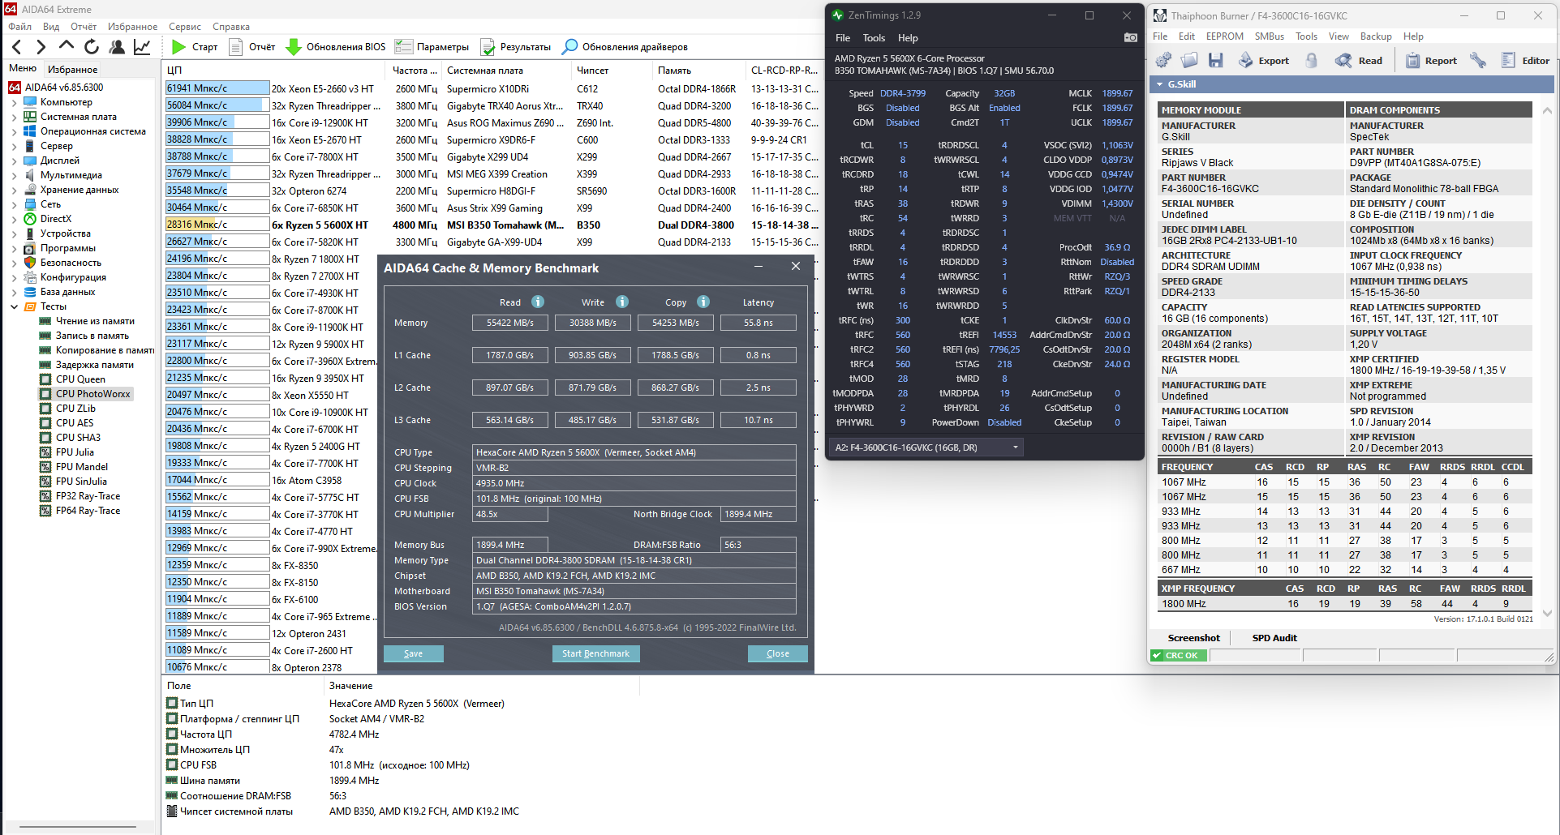This screenshot has height=835, width=1560.
Task: Click the open folder icon in Thaiphoon Burner
Action: click(1190, 61)
